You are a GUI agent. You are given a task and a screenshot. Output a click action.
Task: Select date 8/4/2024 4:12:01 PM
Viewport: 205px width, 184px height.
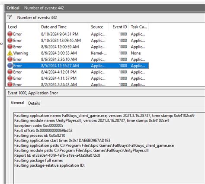(x=59, y=72)
